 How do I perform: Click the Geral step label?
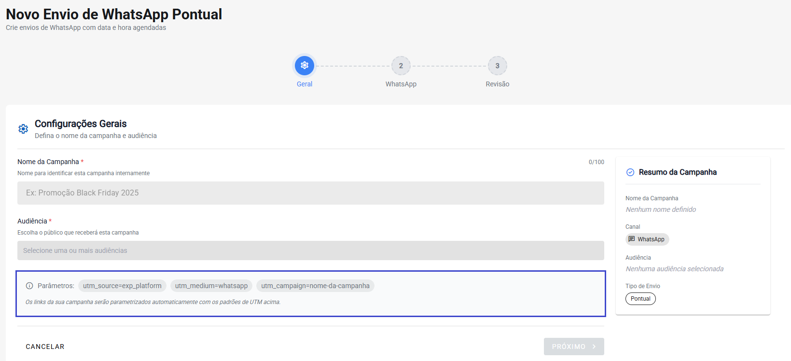(305, 84)
